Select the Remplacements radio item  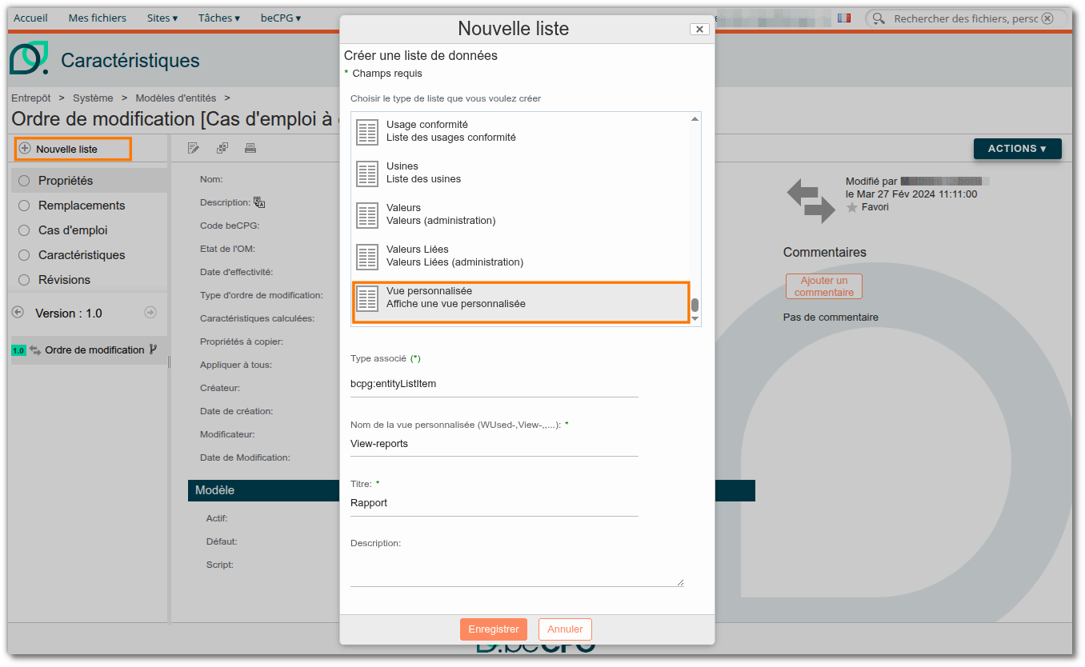pos(24,206)
